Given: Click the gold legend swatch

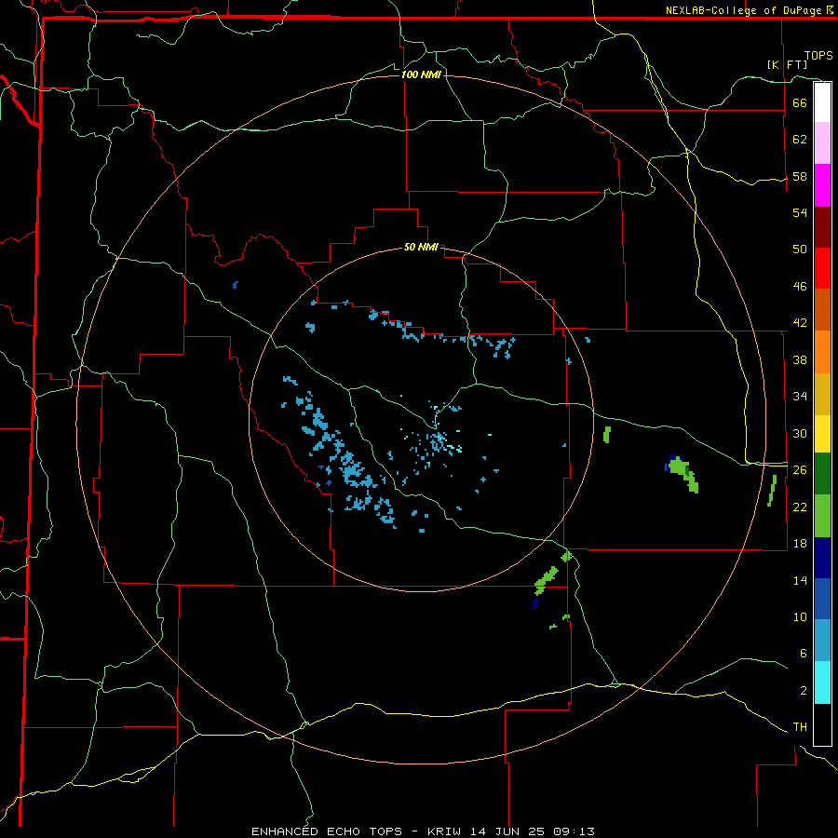Looking at the screenshot, I should pos(822,394).
